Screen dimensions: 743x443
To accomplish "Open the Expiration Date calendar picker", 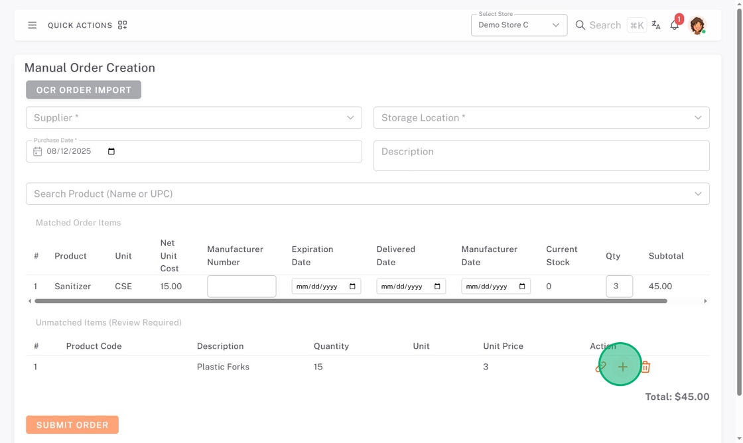I will [x=352, y=286].
